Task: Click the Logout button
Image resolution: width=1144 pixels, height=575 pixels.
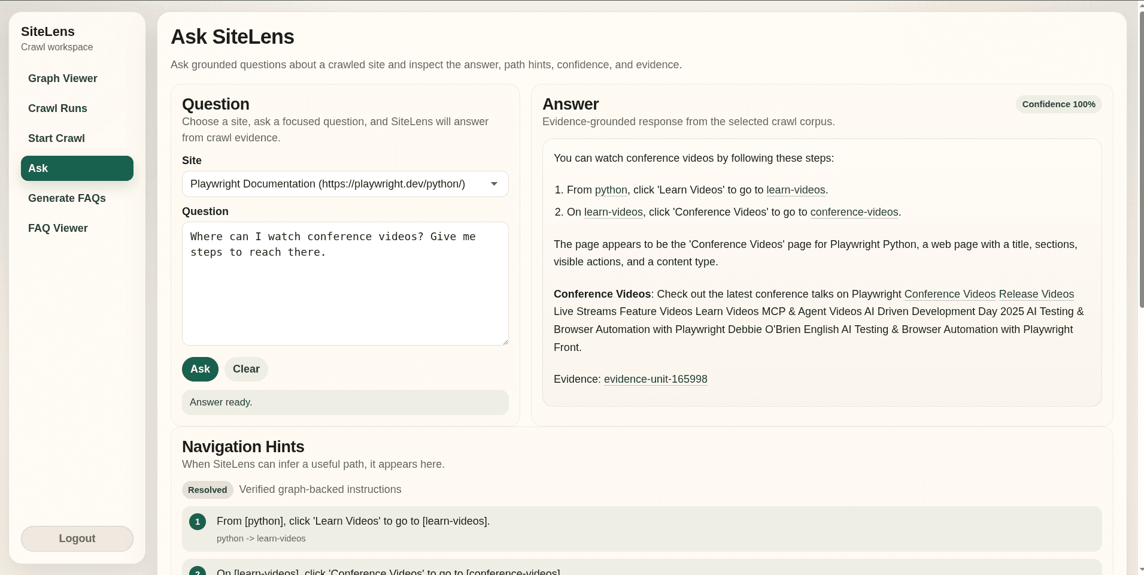Action: (x=77, y=538)
